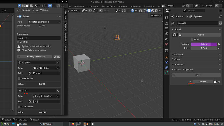Open the driver Type Scripted Expression dropdown

44,22
